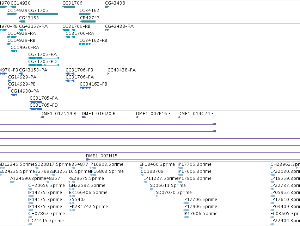The height and width of the screenshot is (226, 300).
Task: Click the CG14930 gene label
Action: [20, 3]
